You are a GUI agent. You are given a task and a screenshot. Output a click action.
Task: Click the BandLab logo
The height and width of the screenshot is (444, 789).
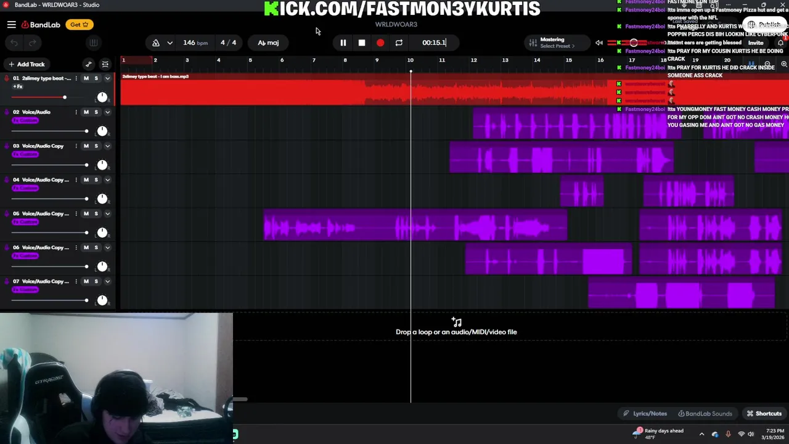(41, 25)
